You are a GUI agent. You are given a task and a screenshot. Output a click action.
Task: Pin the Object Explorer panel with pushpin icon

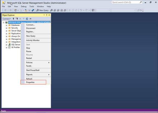coord(47,15)
